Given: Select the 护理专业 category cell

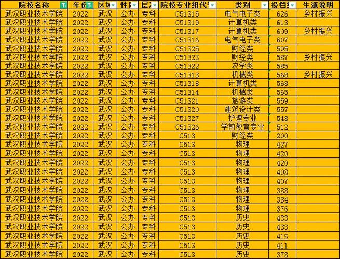Looking at the screenshot, I should (x=242, y=118).
